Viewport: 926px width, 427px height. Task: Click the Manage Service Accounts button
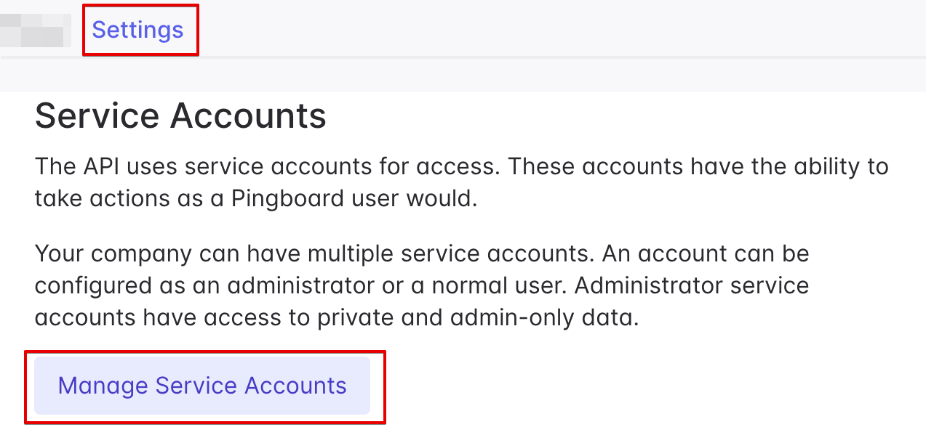(x=202, y=386)
